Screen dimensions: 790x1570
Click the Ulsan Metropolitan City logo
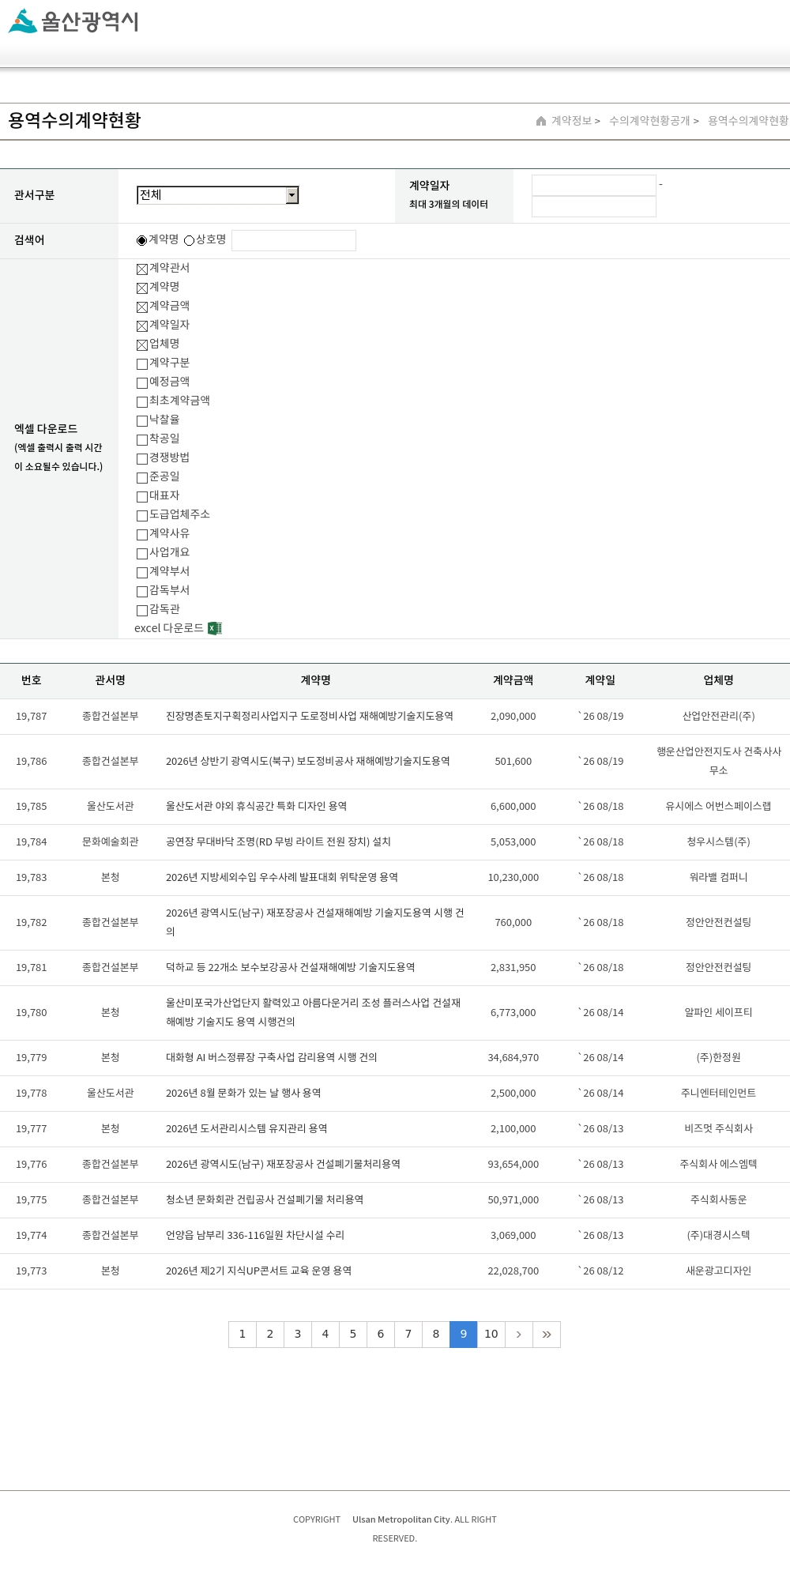click(73, 21)
